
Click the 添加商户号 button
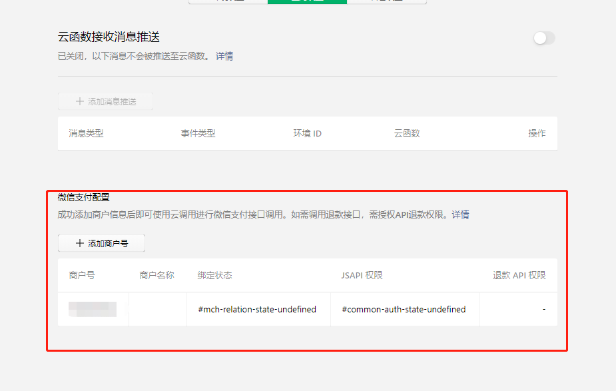(101, 243)
